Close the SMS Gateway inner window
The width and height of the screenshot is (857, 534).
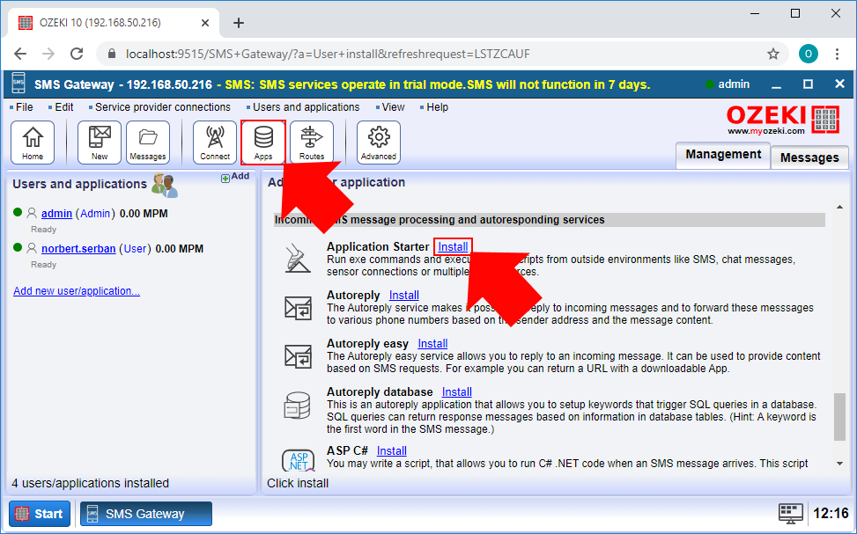(x=839, y=84)
